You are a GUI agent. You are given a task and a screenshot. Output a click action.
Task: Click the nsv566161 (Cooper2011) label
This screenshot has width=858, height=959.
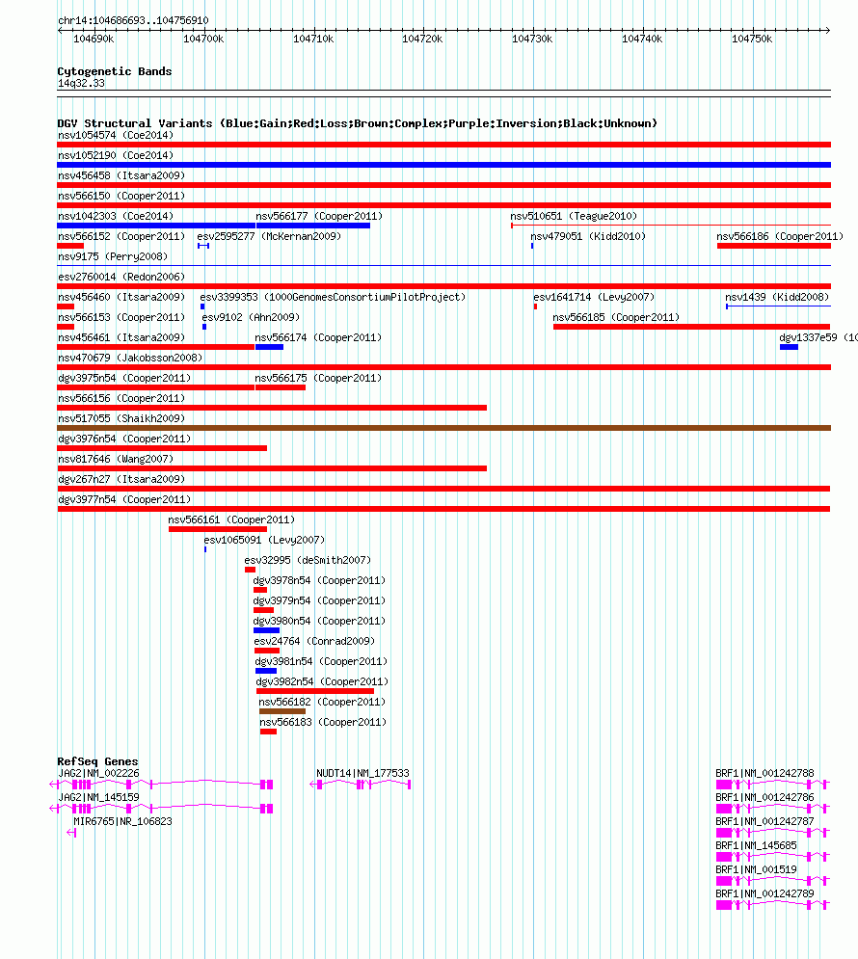231,519
